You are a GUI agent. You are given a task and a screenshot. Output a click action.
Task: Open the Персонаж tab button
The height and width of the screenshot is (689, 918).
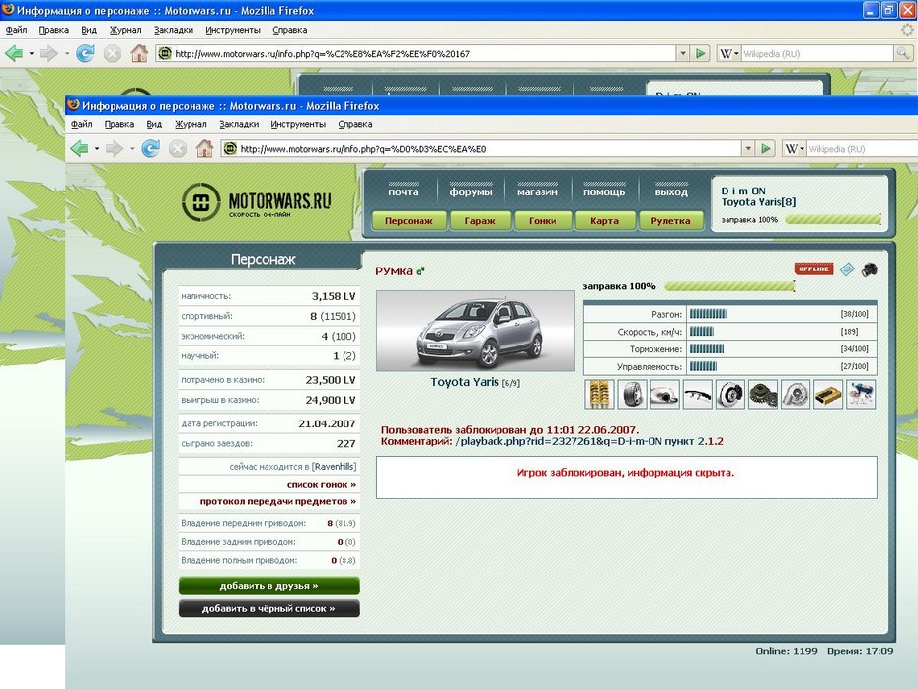tap(410, 221)
